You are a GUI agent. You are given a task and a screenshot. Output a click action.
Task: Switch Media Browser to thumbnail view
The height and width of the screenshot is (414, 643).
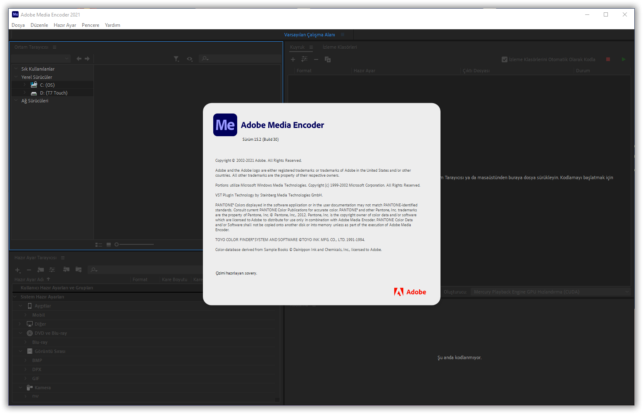(109, 245)
